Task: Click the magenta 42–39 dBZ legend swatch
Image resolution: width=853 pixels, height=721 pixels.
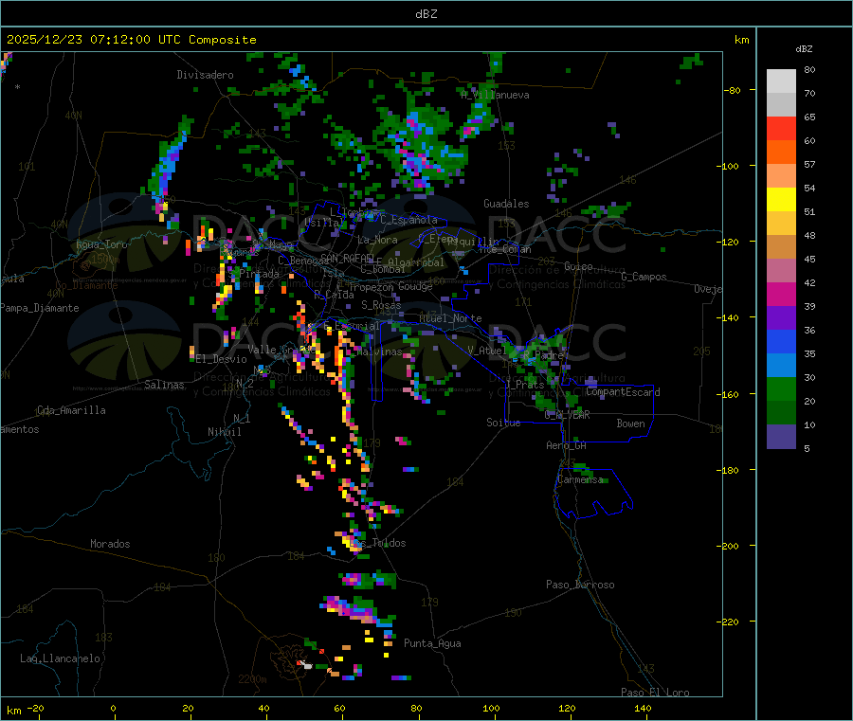Action: point(781,294)
